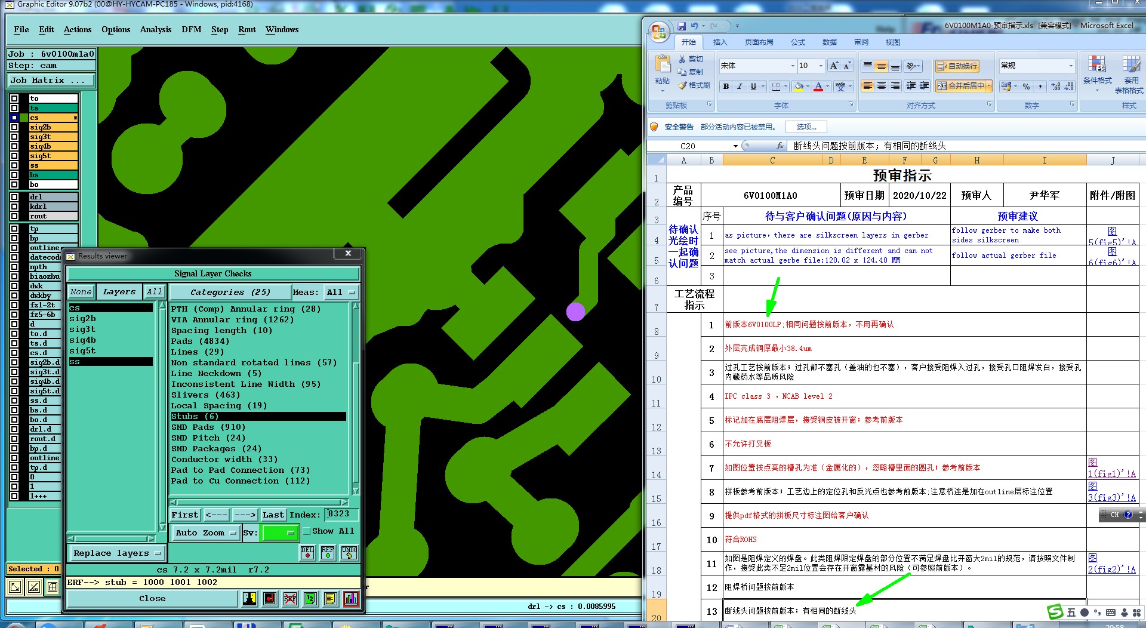Switch to the 插入 ribbon tab in Excel
The height and width of the screenshot is (628, 1146).
tap(720, 42)
